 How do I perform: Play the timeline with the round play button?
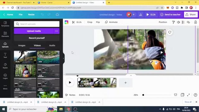click(x=70, y=82)
